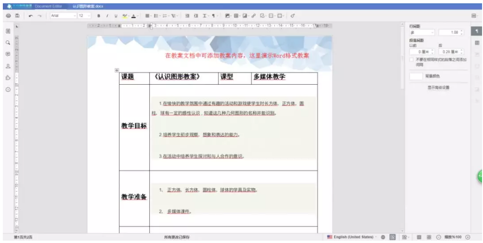Switch to the 认识图形教案.docx tab
Image resolution: width=483 pixels, height=243 pixels.
point(88,6)
